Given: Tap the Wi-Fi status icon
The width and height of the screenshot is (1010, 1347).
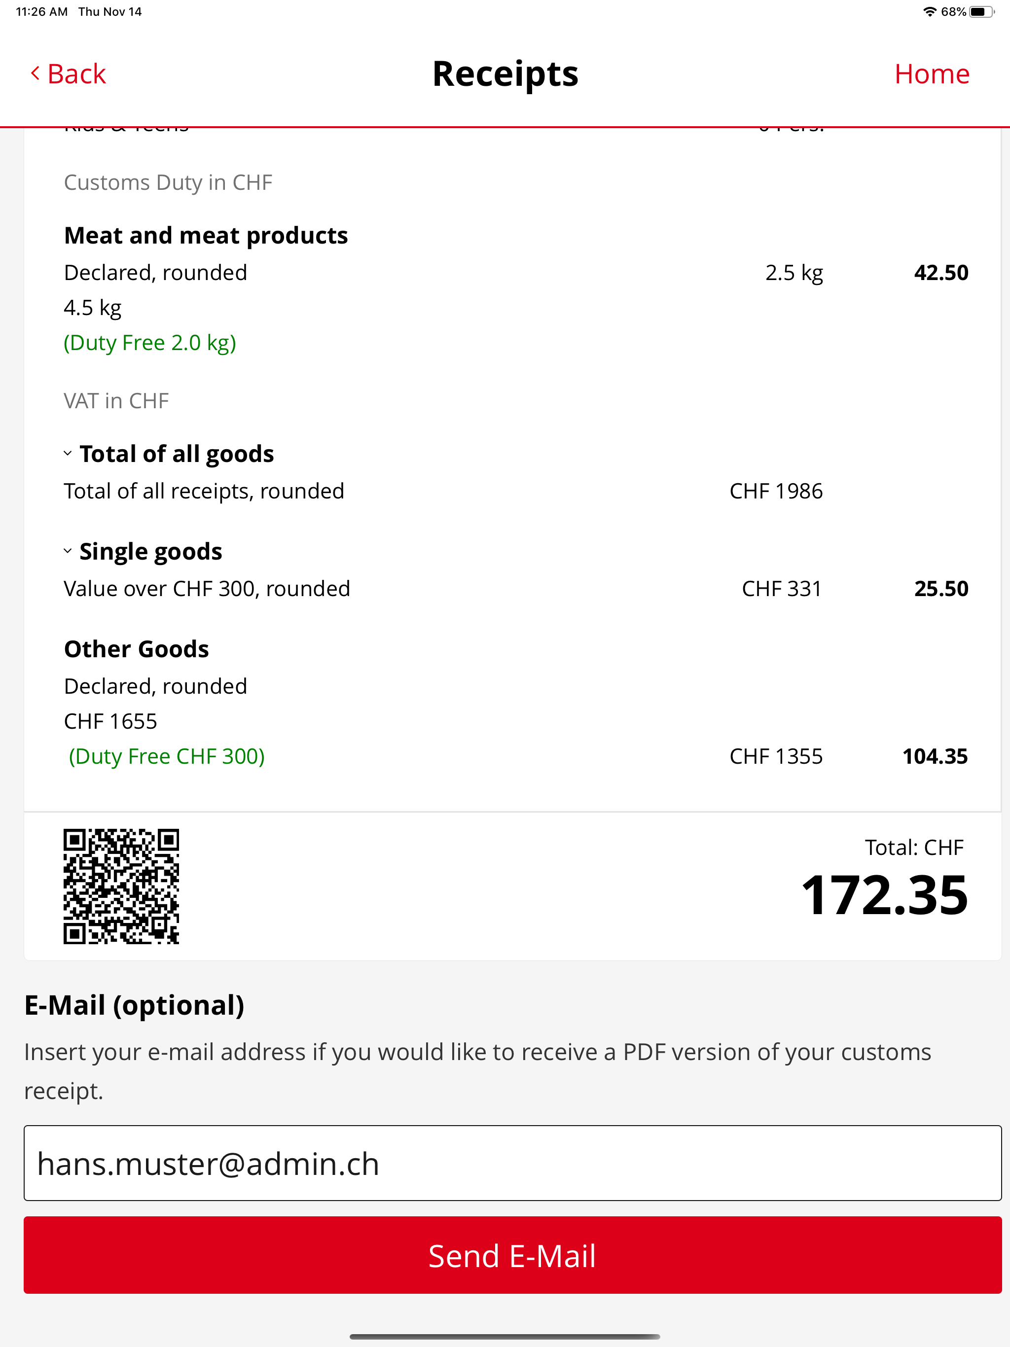Looking at the screenshot, I should point(930,11).
